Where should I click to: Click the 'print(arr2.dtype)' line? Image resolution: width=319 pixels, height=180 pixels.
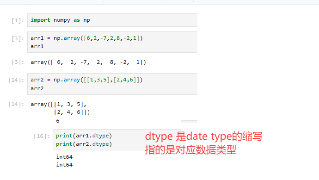pos(84,144)
